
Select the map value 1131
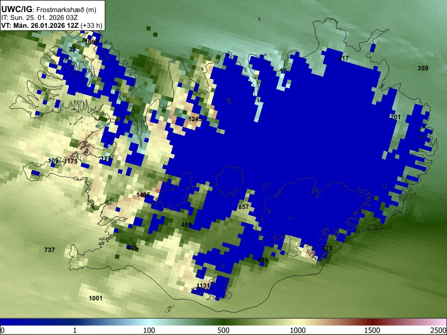(x=204, y=286)
